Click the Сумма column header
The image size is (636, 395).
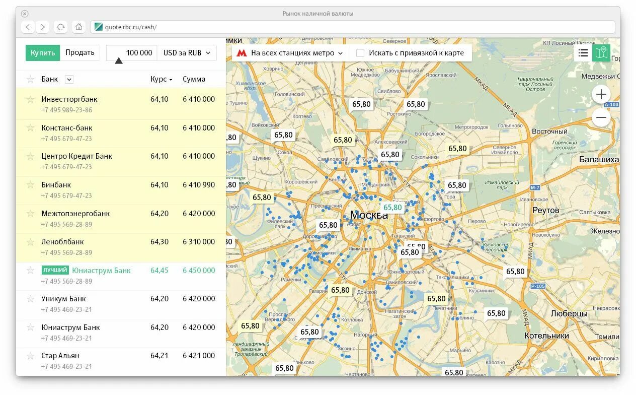coord(194,79)
